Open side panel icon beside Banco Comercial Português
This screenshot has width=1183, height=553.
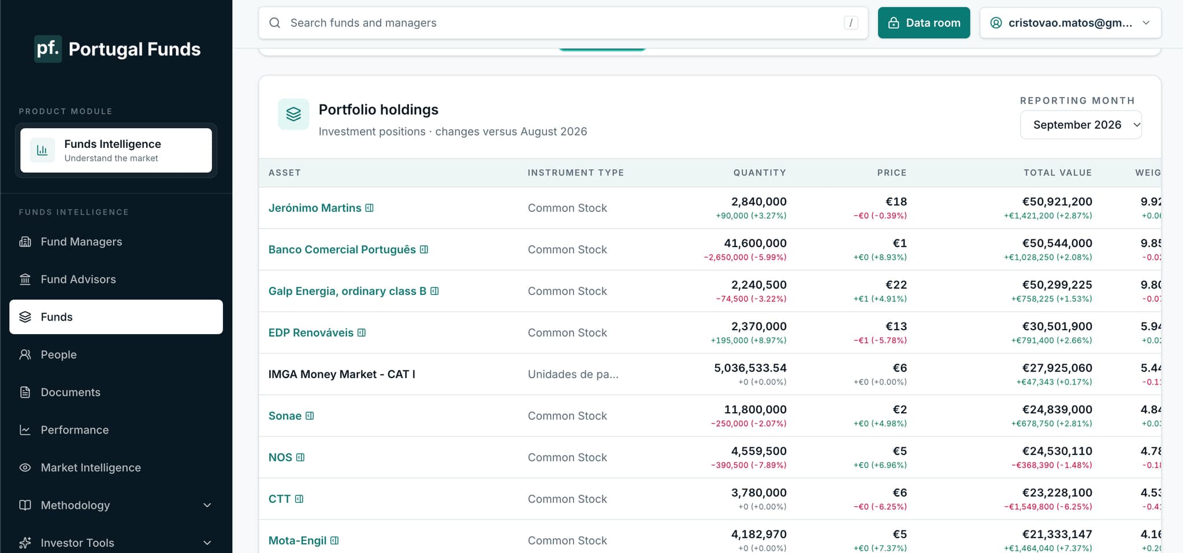pos(424,249)
